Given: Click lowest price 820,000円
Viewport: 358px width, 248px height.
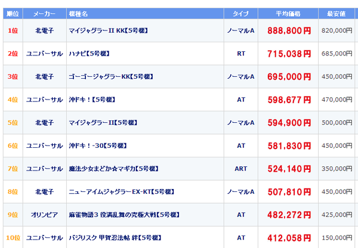Looking at the screenshot, I should (x=337, y=30).
